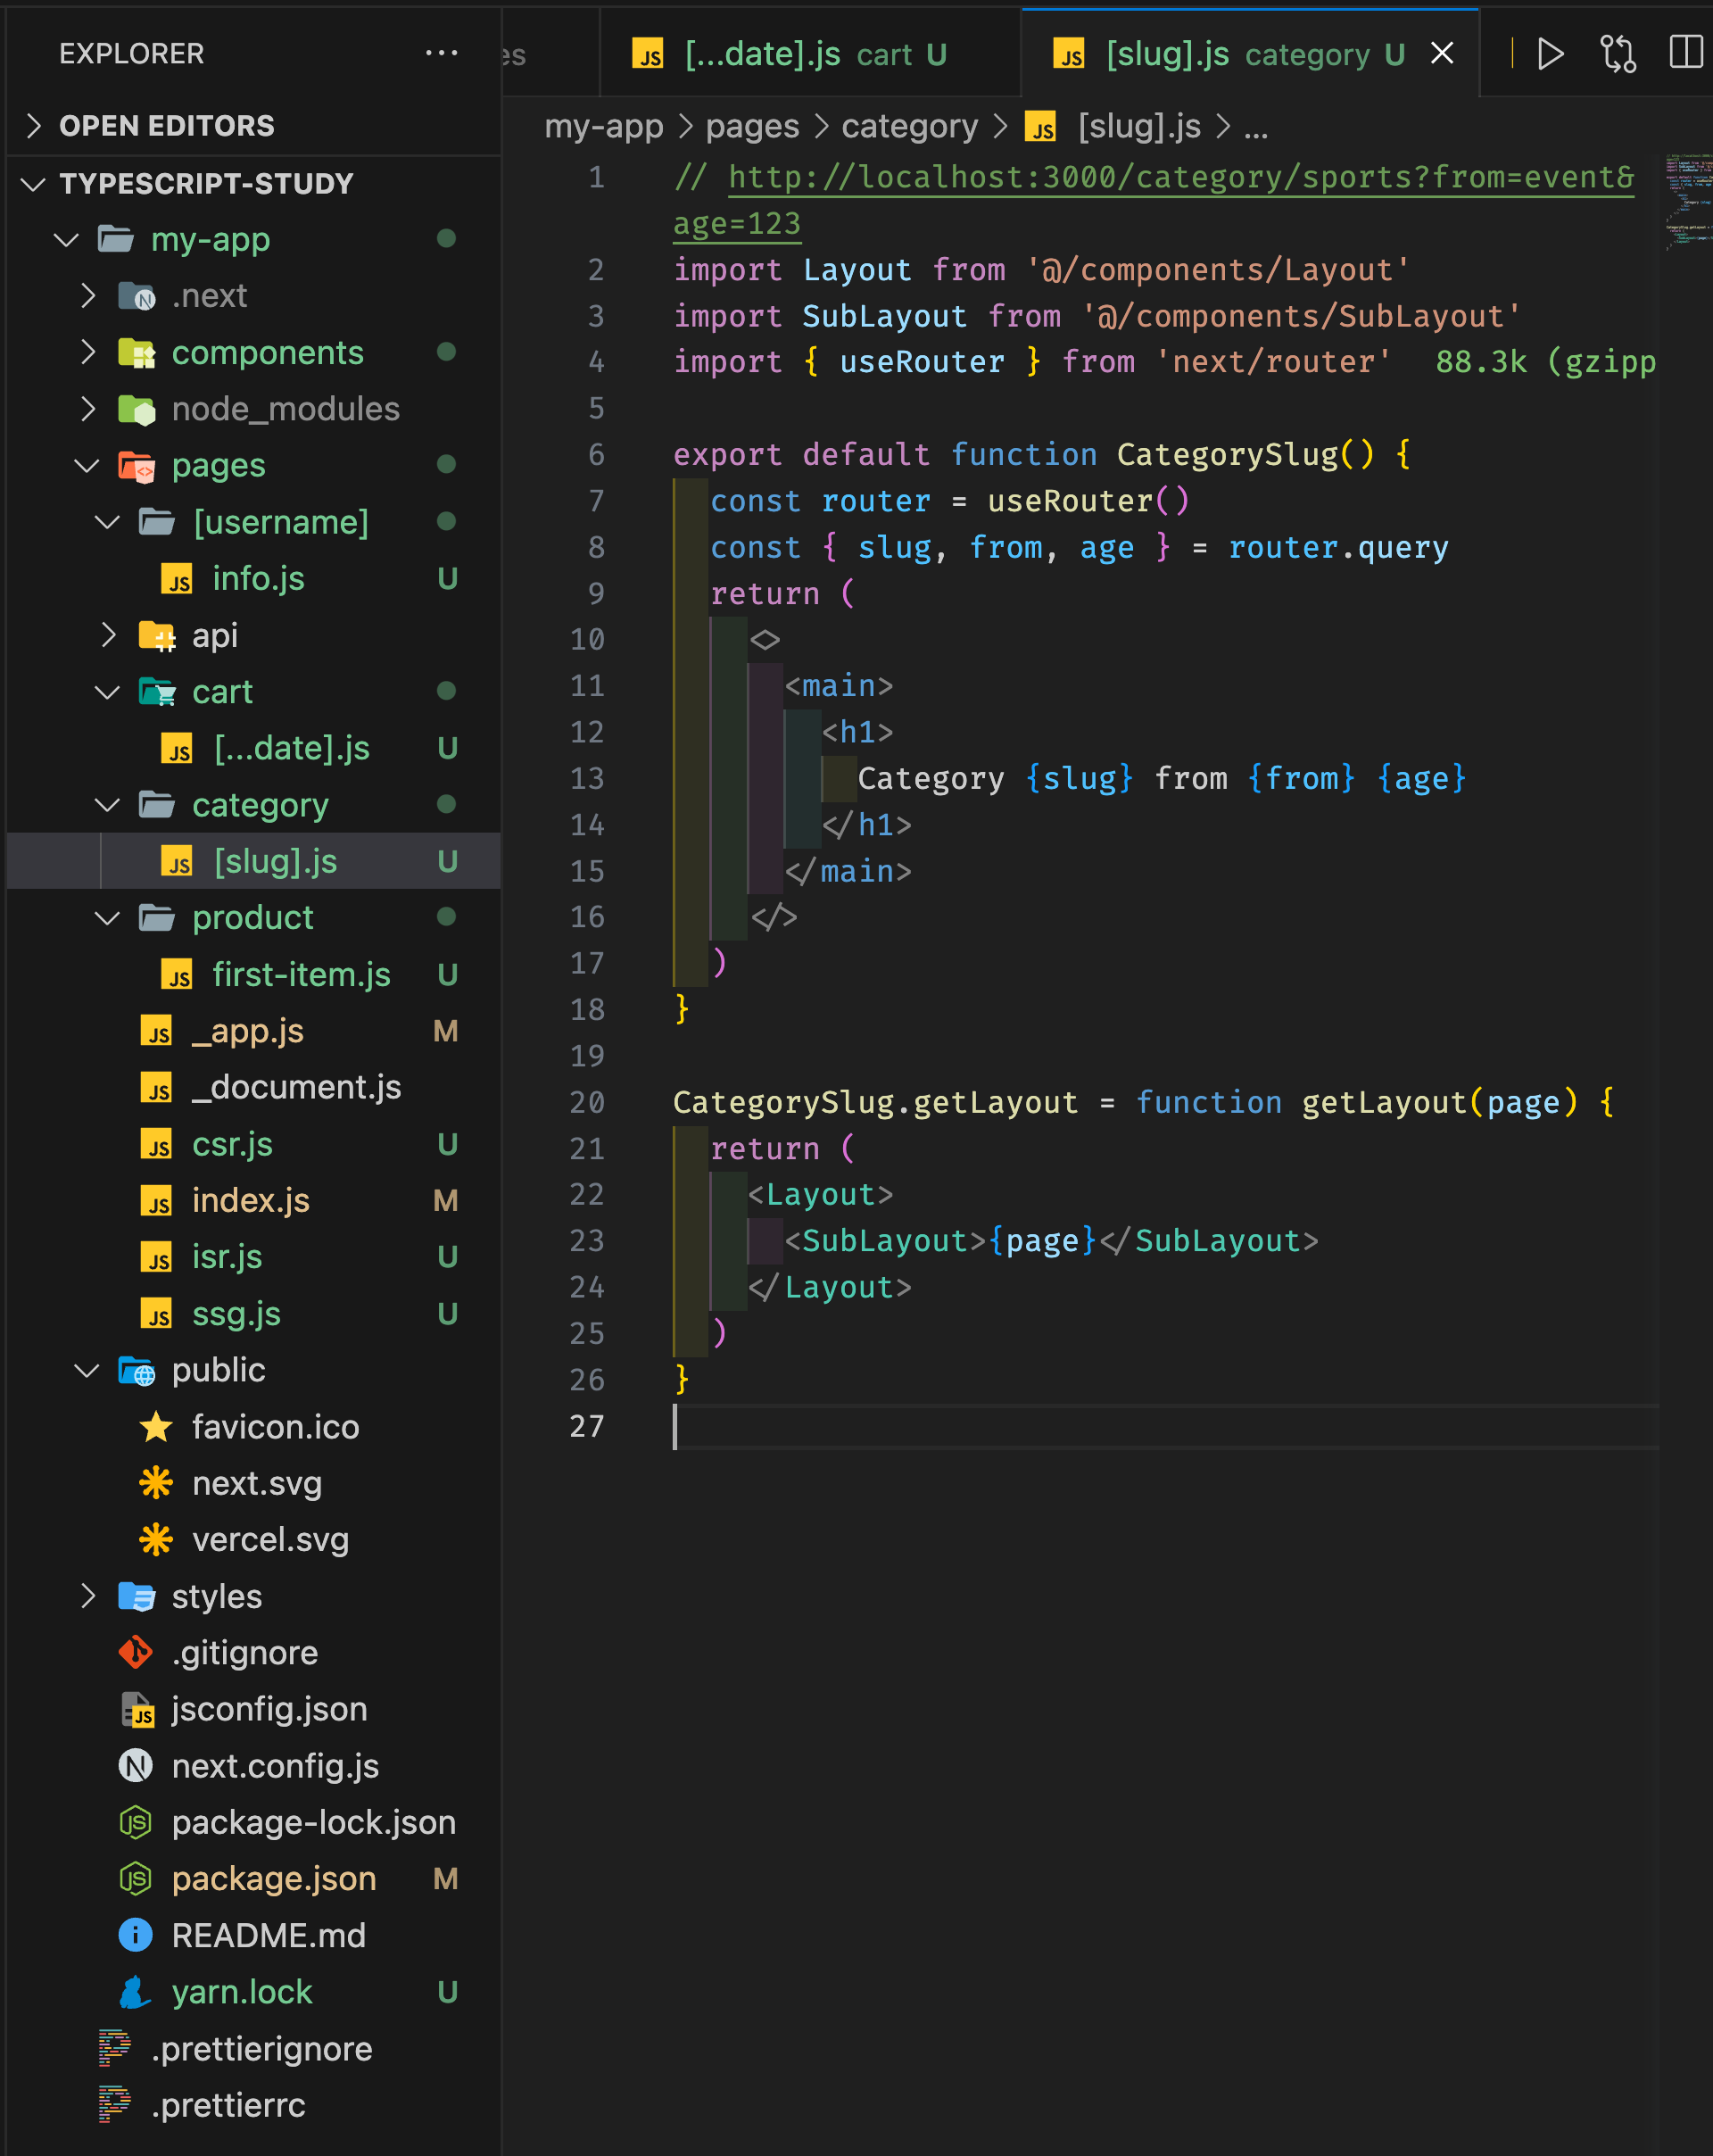The height and width of the screenshot is (2156, 1713).
Task: Click the category breadcrumb segment
Action: [x=909, y=127]
